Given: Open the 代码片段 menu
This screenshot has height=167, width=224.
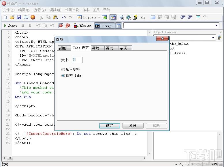Looking at the screenshot, I should pyautogui.click(x=72, y=10).
